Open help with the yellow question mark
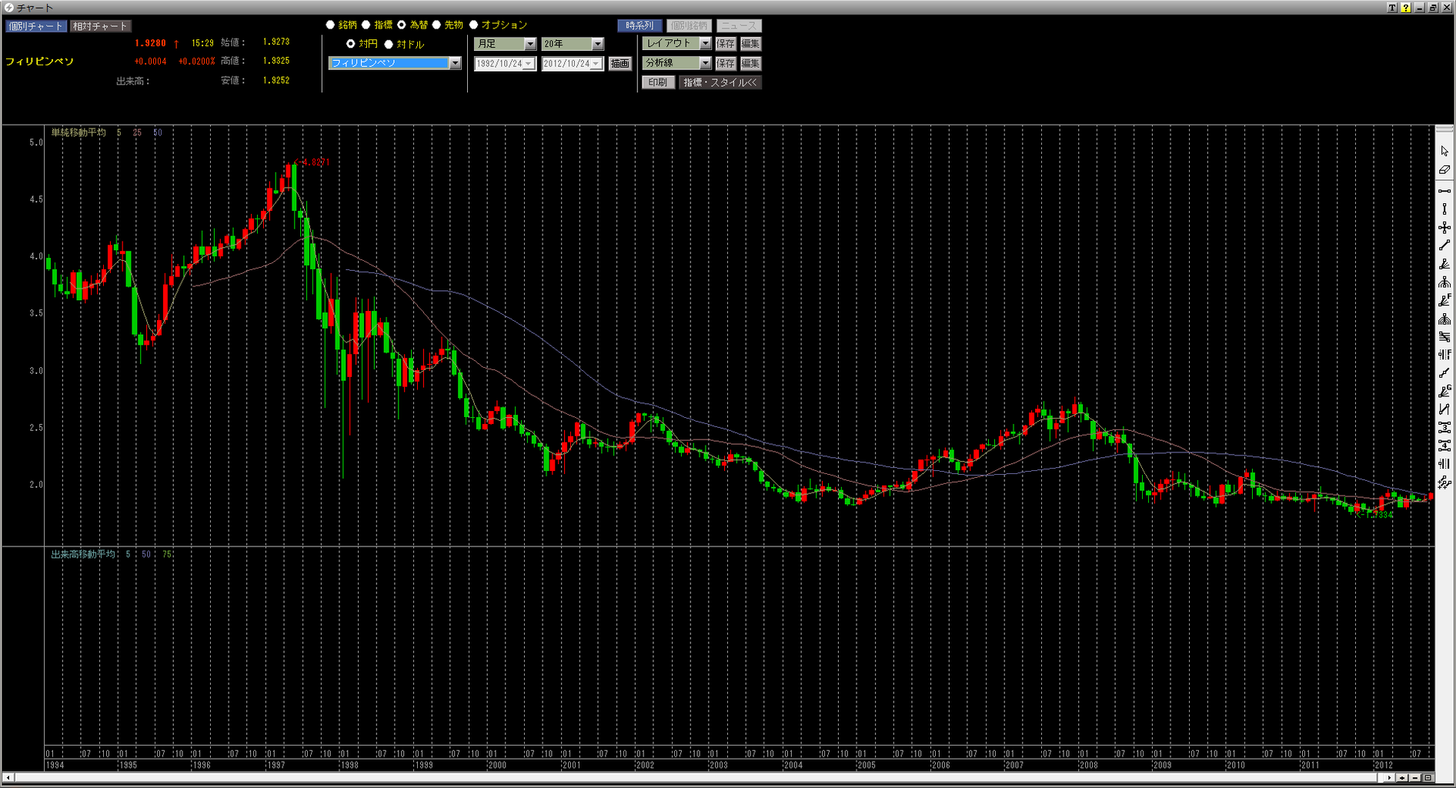 1406,8
